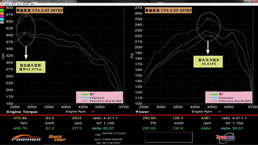Close the Dynapack window

[x=254, y=1]
